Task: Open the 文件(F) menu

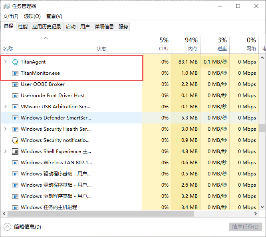Action: [x=11, y=16]
